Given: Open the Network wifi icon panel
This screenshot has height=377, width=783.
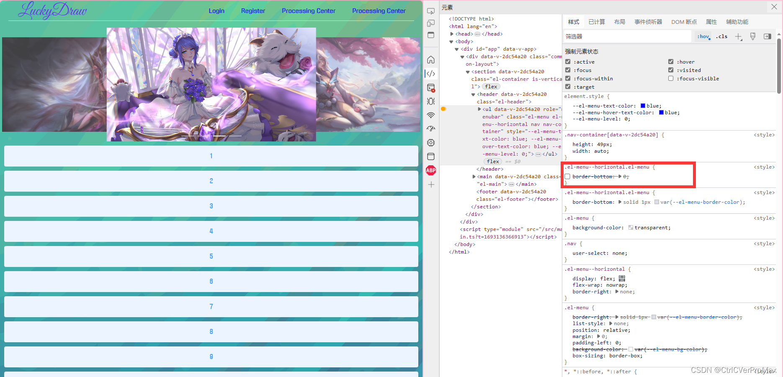Looking at the screenshot, I should pos(431,115).
